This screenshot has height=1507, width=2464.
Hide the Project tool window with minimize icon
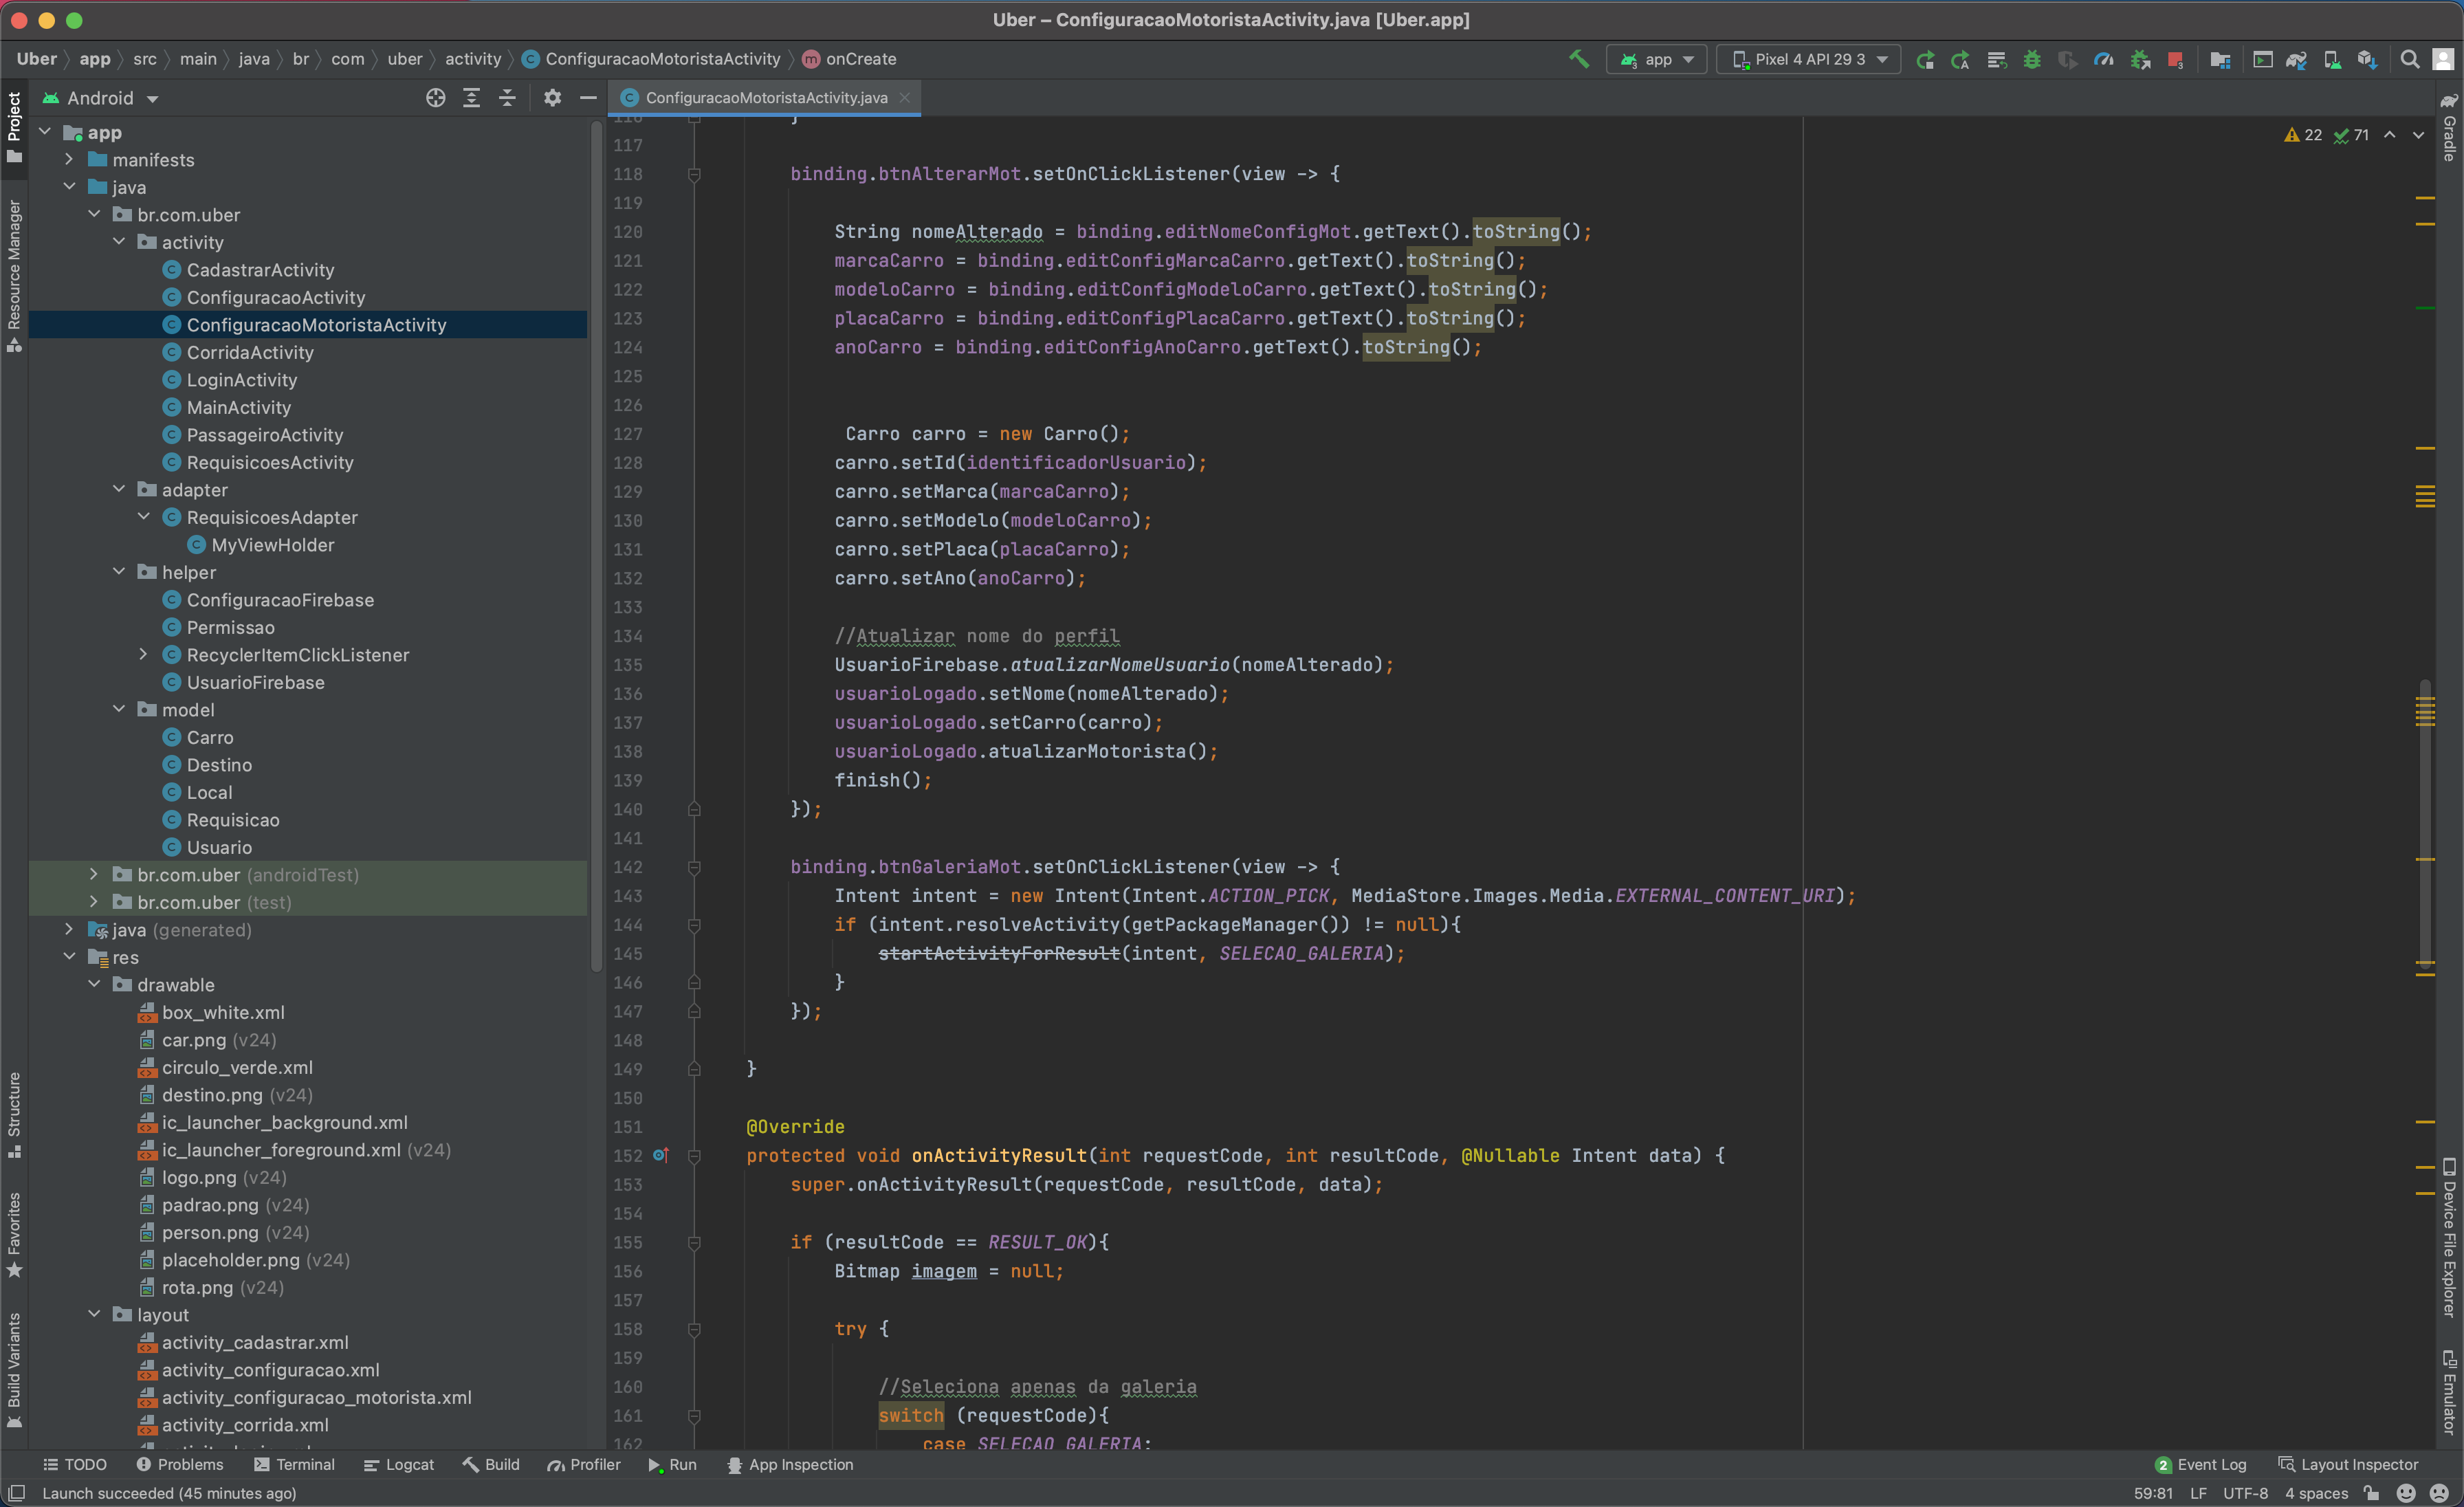[587, 97]
